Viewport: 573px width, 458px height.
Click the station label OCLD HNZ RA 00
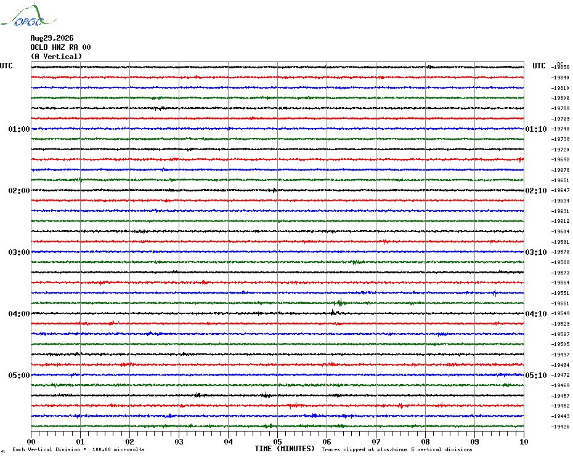(x=60, y=47)
